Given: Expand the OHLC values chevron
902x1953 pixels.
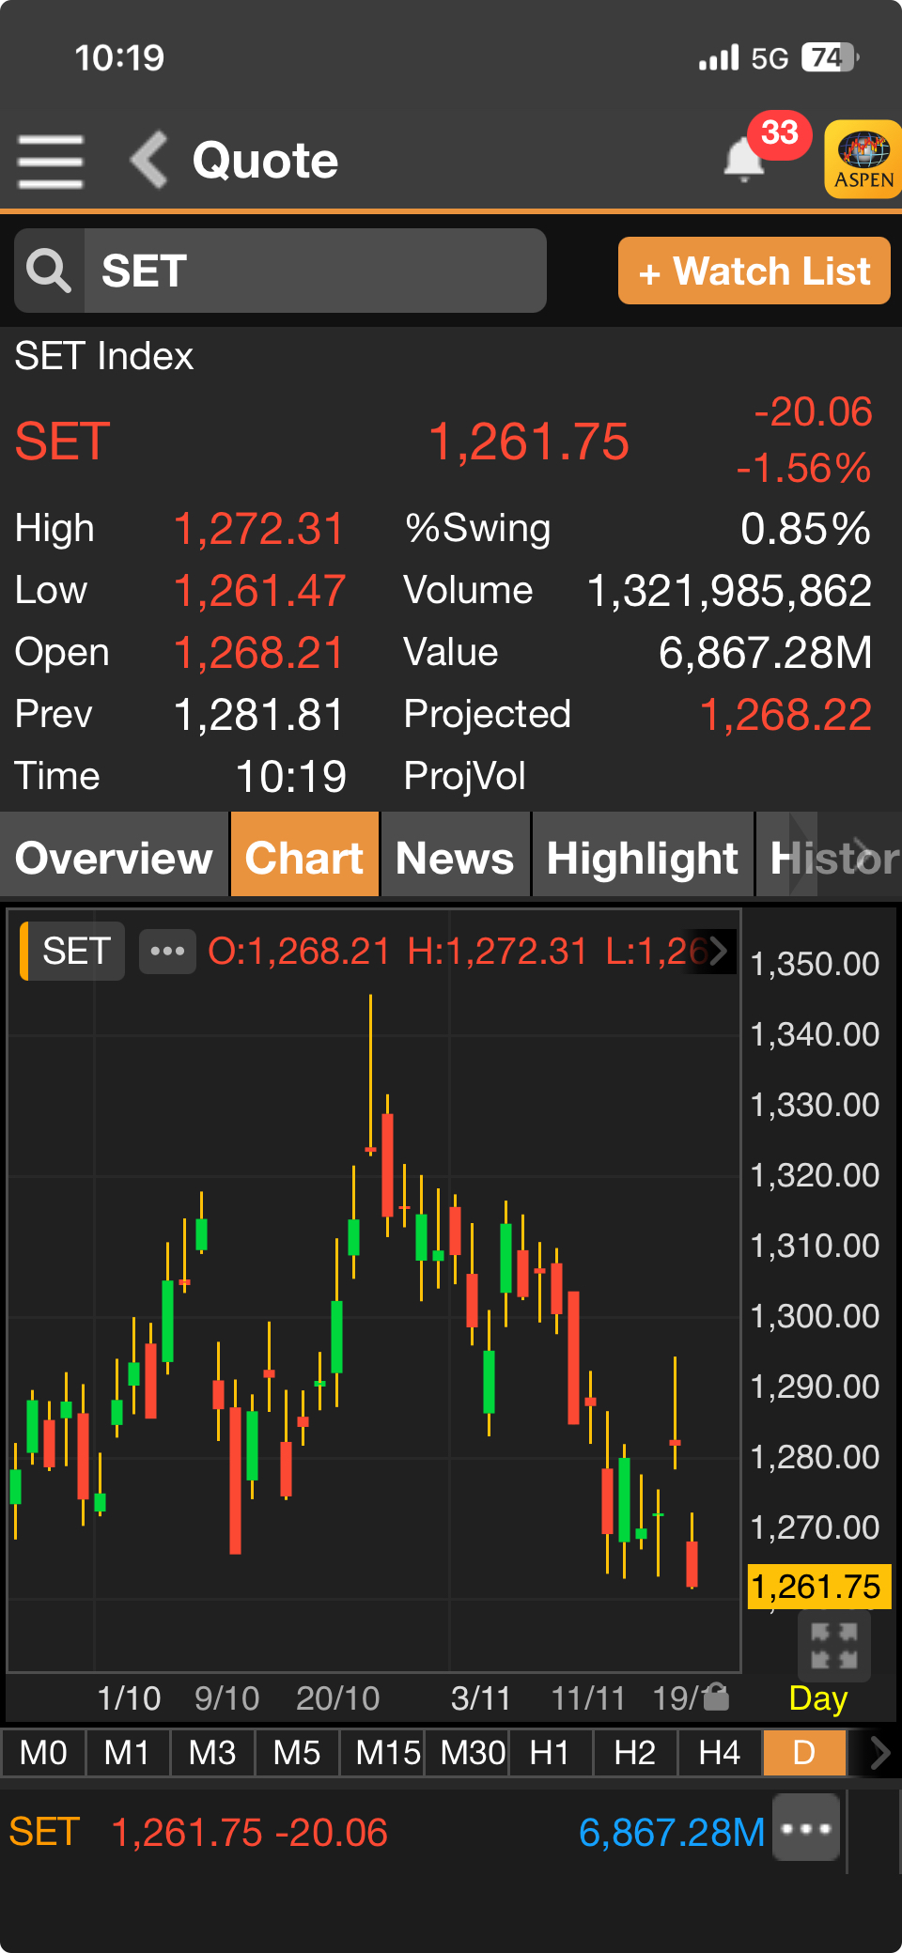Looking at the screenshot, I should (719, 952).
